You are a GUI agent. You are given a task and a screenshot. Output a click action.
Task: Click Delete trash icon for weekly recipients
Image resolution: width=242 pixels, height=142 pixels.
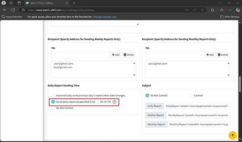[125, 55]
